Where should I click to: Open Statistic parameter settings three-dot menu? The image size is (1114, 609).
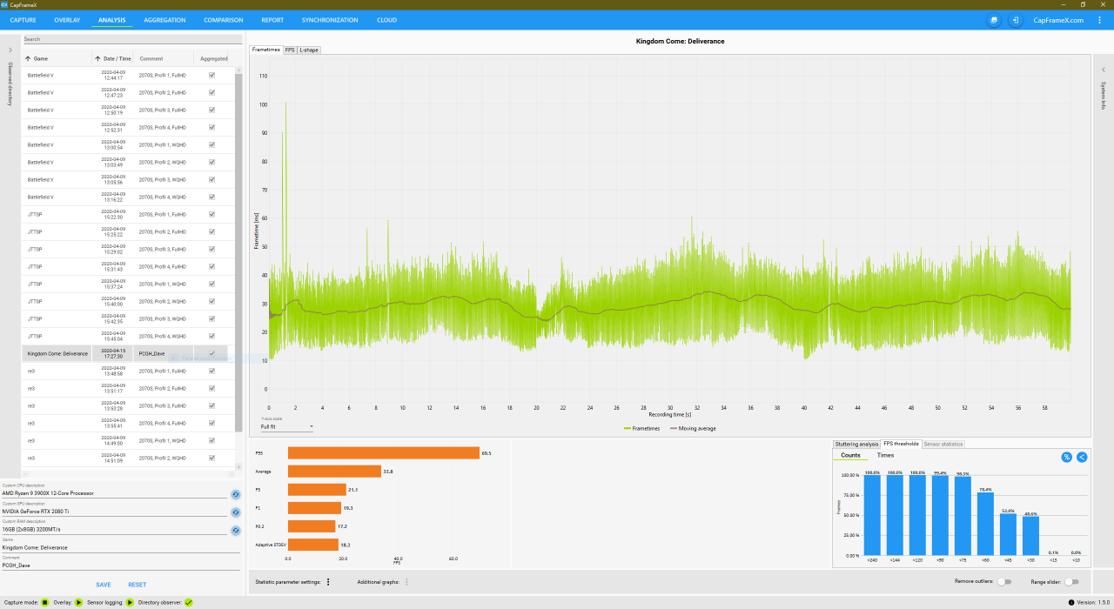pyautogui.click(x=328, y=582)
